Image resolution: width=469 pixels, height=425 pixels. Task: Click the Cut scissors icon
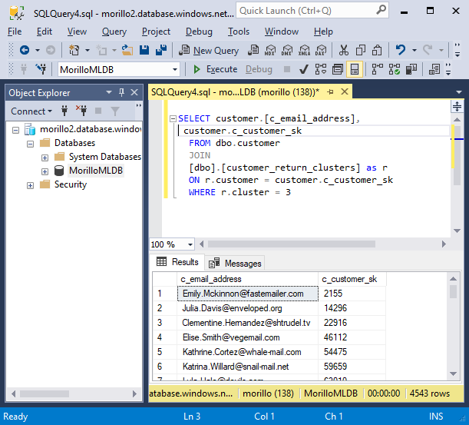[x=343, y=50]
